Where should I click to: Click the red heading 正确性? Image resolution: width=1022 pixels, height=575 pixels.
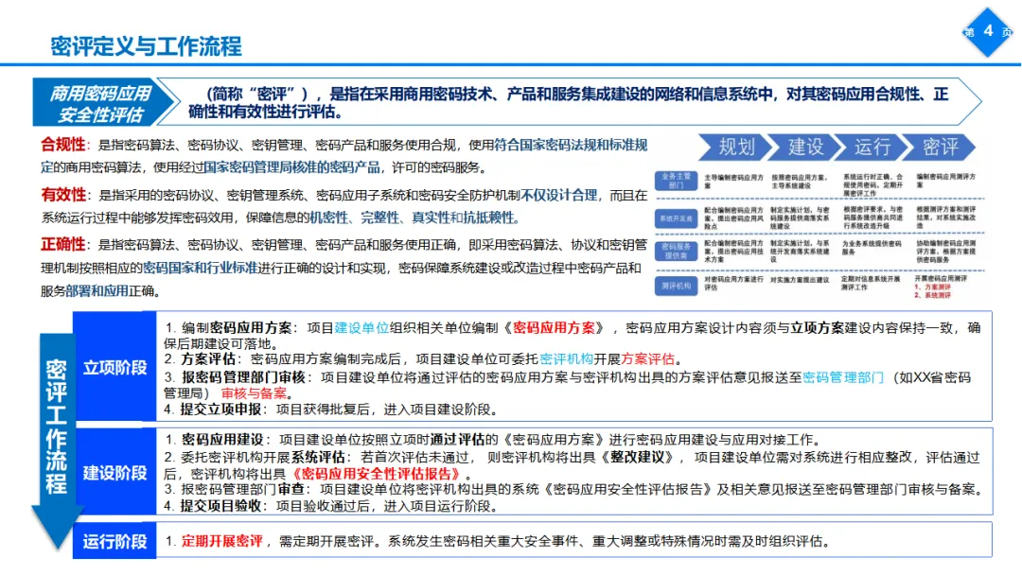(63, 244)
